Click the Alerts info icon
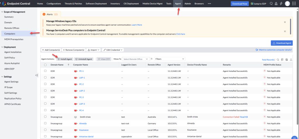Image resolution: width=299 pixels, height=139 pixels. coord(44,14)
